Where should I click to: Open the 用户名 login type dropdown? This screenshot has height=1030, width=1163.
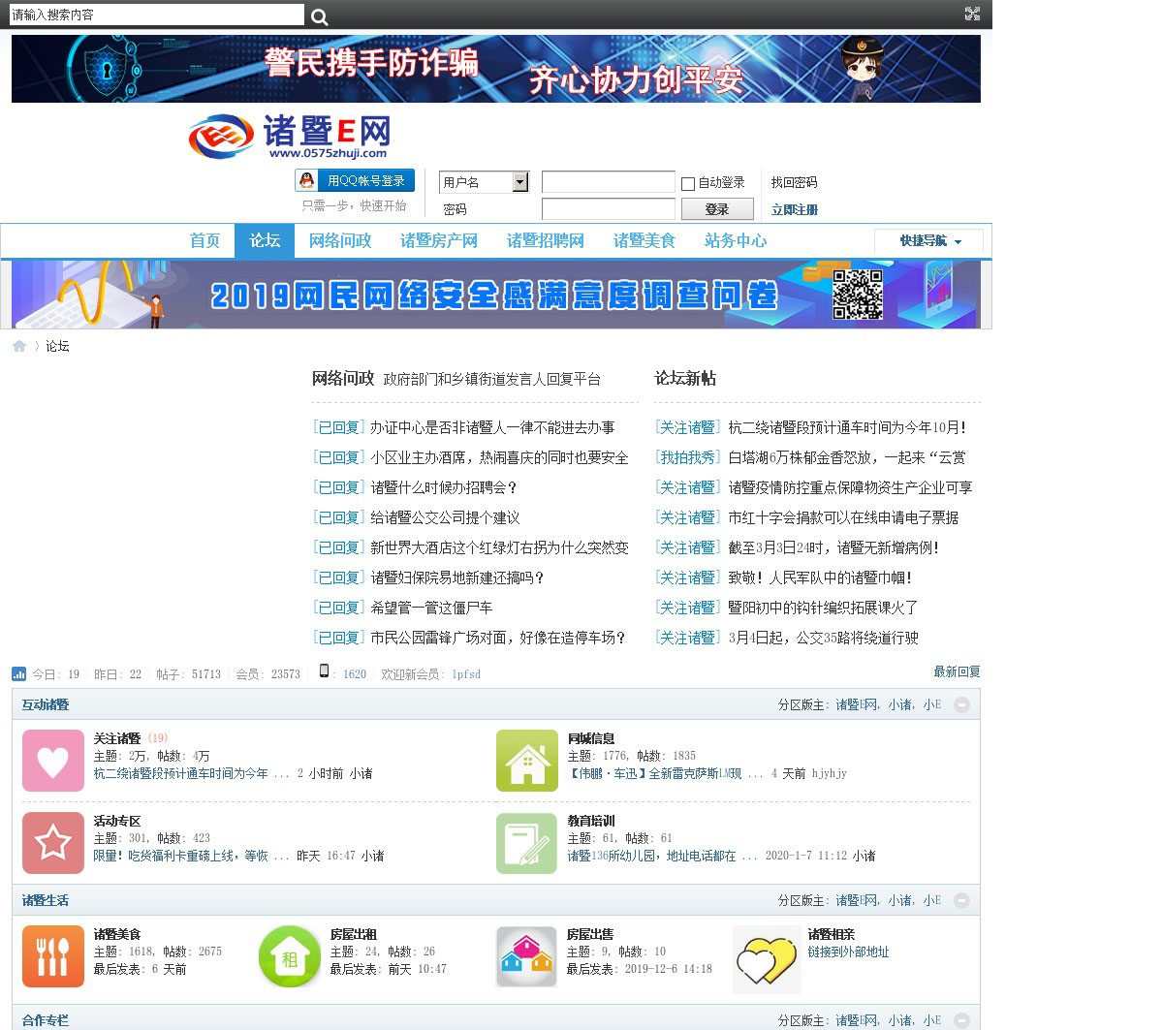pos(519,182)
